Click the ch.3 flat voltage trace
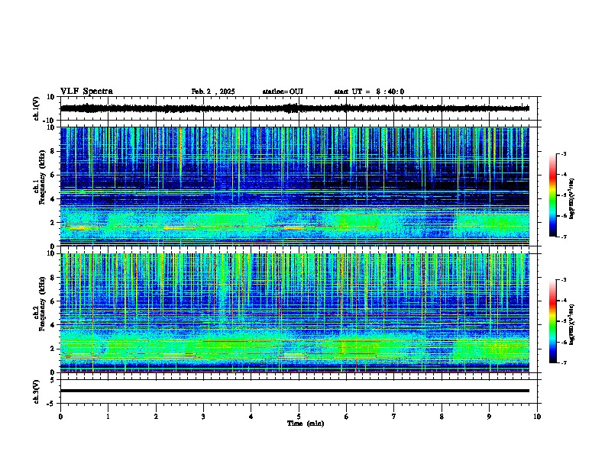The image size is (605, 467). click(x=295, y=391)
